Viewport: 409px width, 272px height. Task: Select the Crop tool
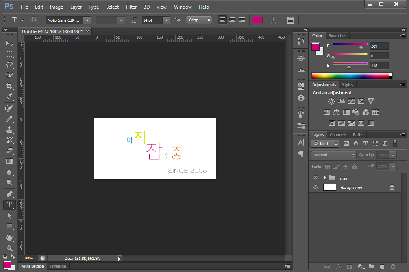click(x=9, y=86)
